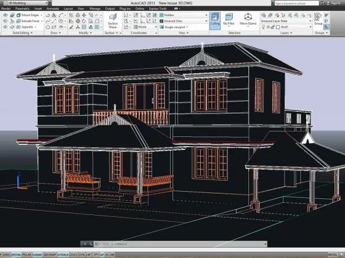
Task: Toggle the layer lock padlock icon
Action: [x=273, y=27]
